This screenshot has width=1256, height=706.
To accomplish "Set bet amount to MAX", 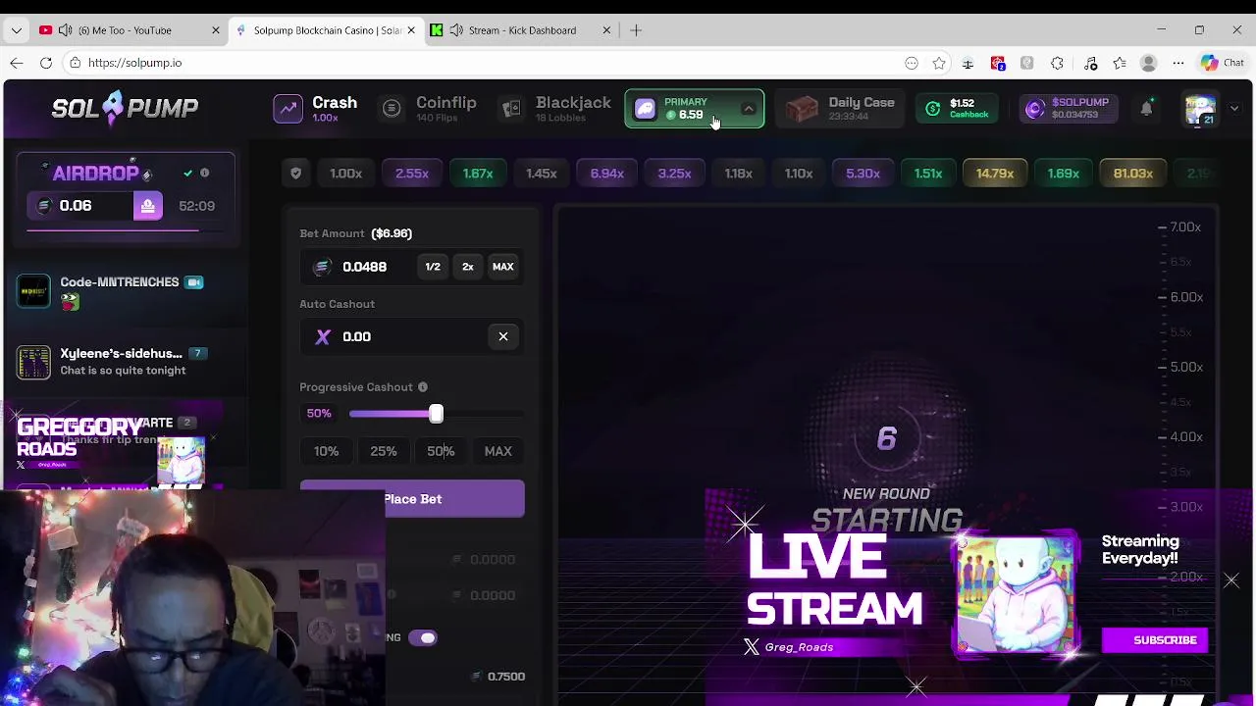I will click(502, 267).
